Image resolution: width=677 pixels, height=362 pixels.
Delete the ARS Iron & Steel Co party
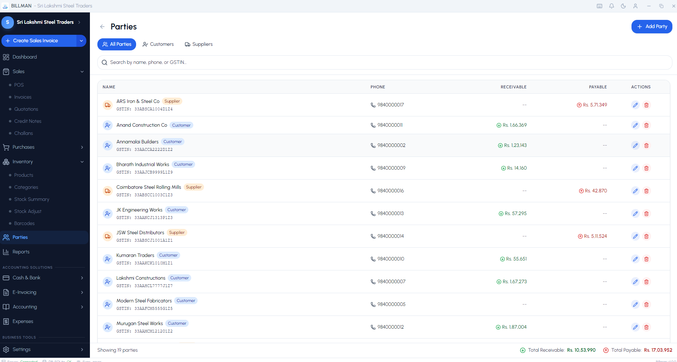tap(646, 105)
